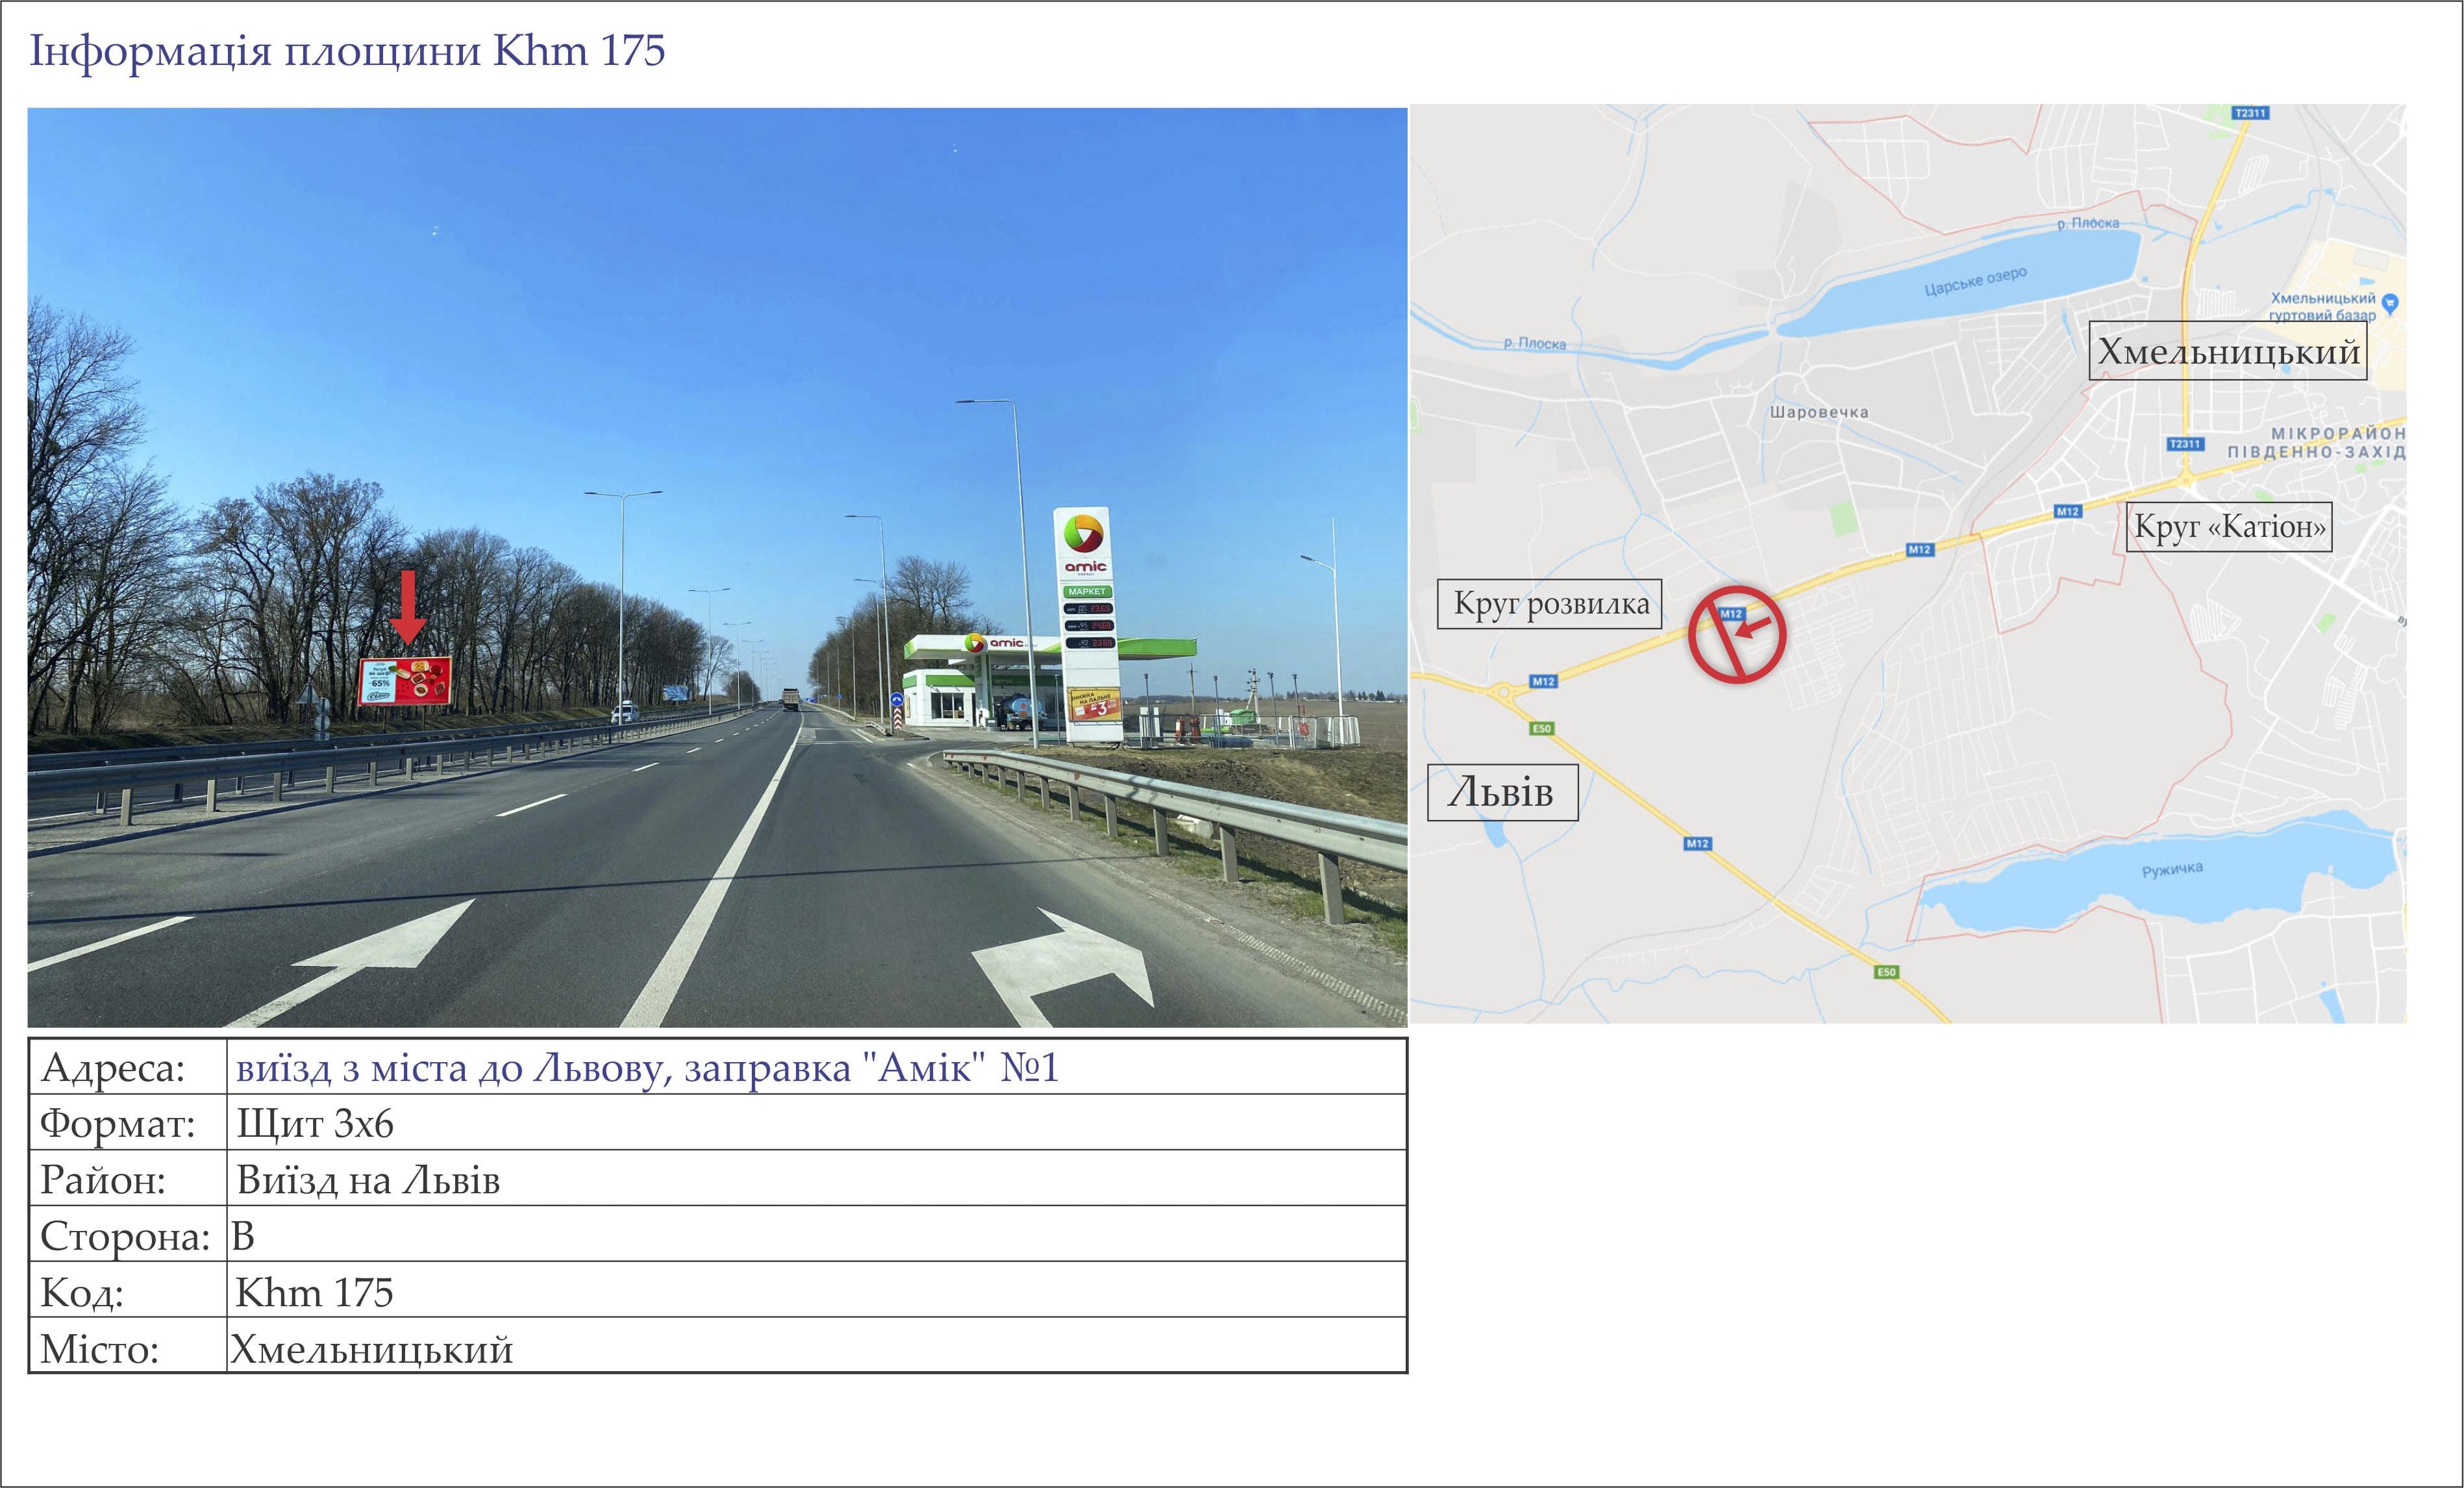Click the E50 road shield near roundabout
The width and height of the screenshot is (2464, 1488).
click(x=1541, y=728)
